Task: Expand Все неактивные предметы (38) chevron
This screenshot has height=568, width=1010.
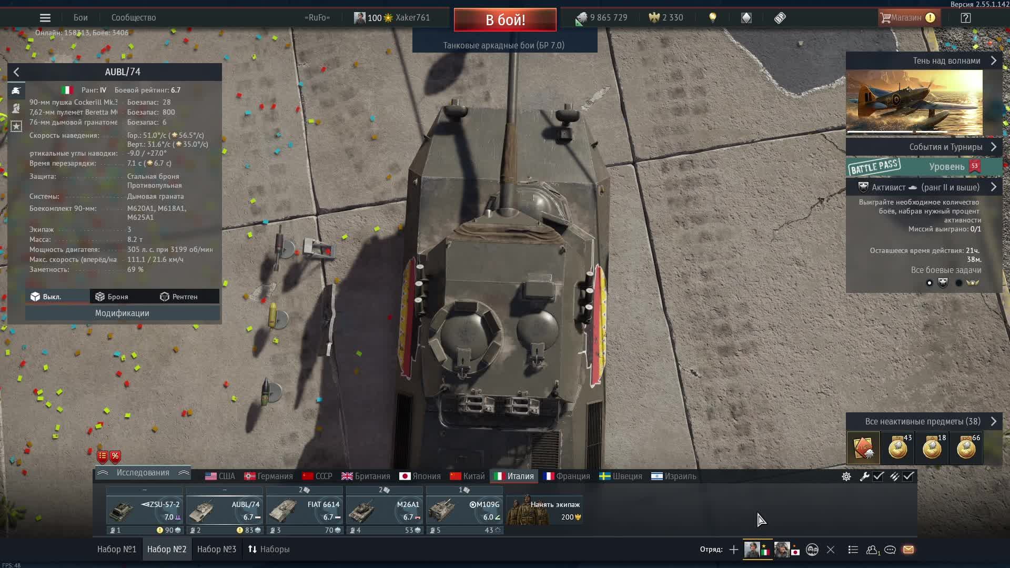Action: (994, 421)
